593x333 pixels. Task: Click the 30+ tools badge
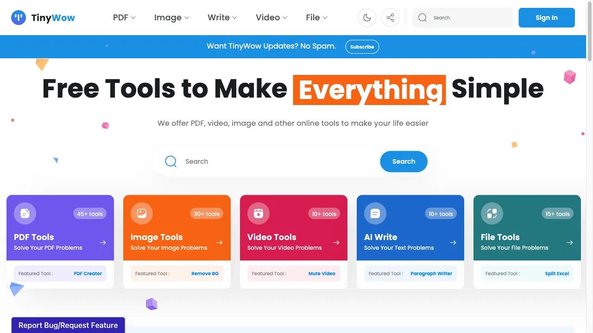click(207, 214)
